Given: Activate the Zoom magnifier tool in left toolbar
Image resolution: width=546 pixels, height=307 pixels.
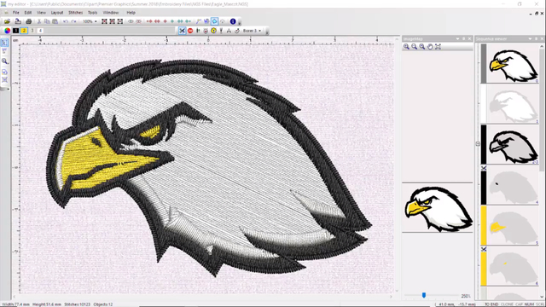Looking at the screenshot, I should (x=4, y=61).
